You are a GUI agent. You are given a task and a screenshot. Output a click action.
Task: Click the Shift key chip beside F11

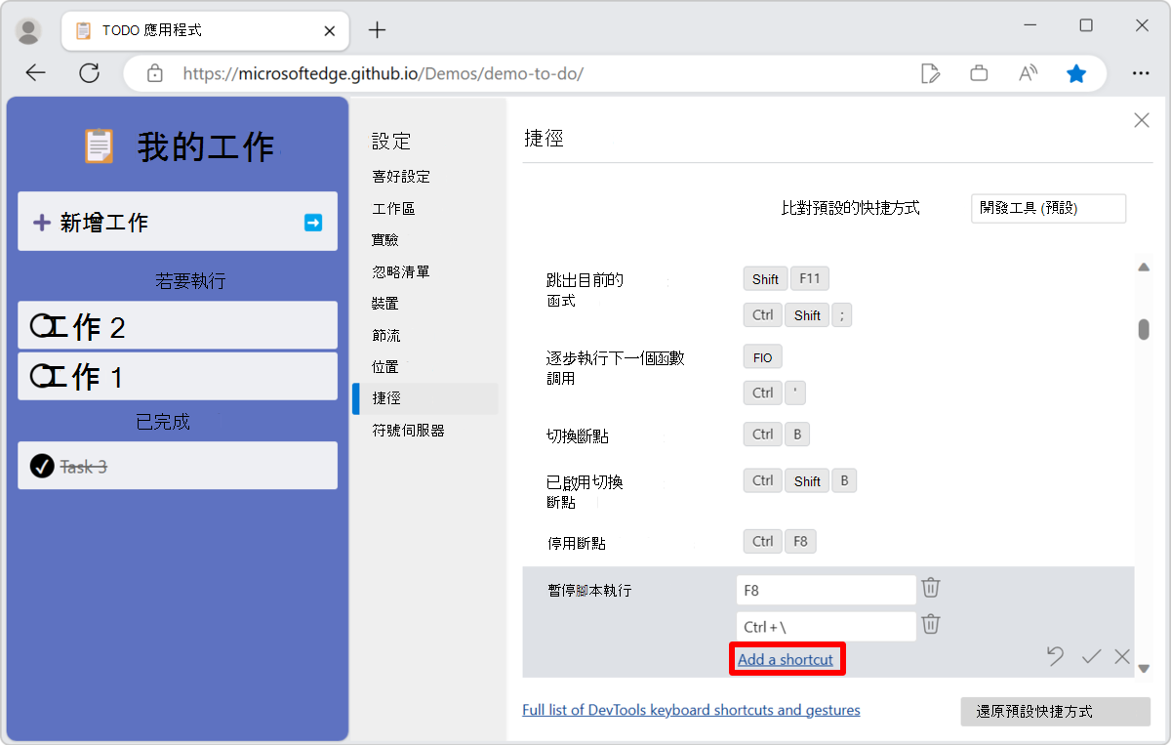(x=765, y=279)
